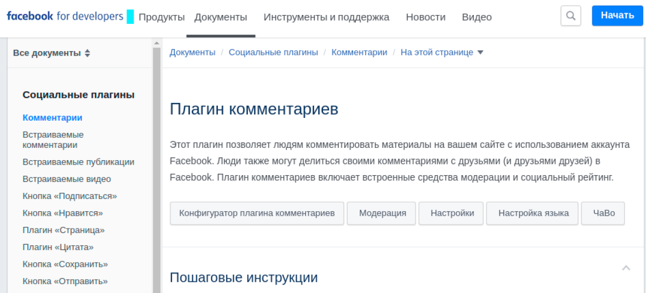
Task: Open Инструменты и поддержка menu
Action: [x=326, y=17]
